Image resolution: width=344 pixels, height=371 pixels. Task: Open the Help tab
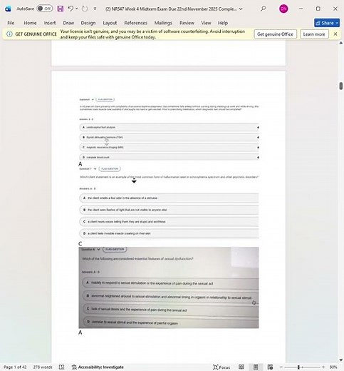tap(223, 23)
